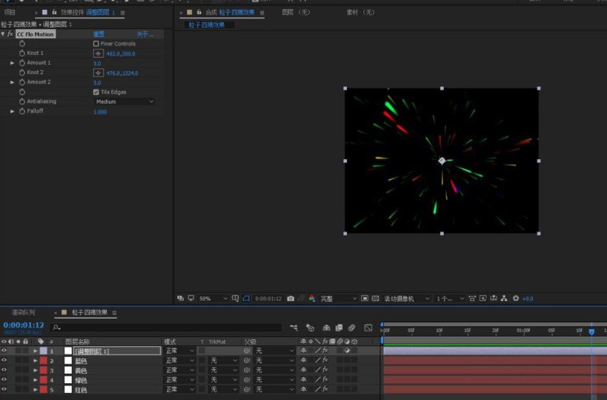Click the show channel RGB color icon

click(x=312, y=298)
